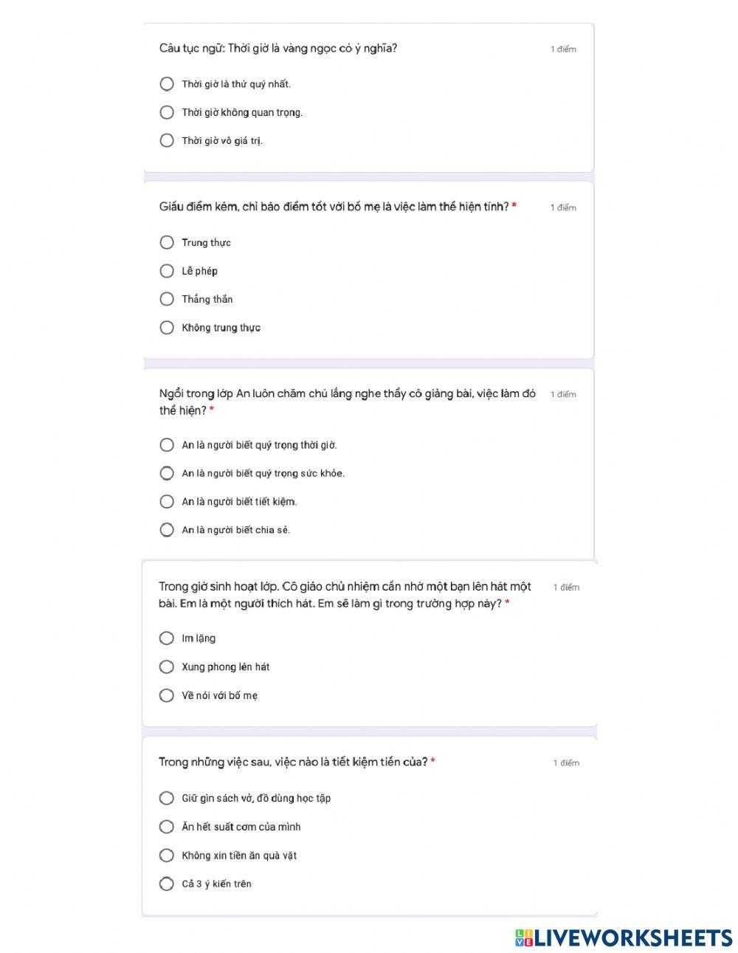The height and width of the screenshot is (953, 738).
Task: Select 'Không xin tiền ăn quà vặt' answer
Action: (167, 855)
